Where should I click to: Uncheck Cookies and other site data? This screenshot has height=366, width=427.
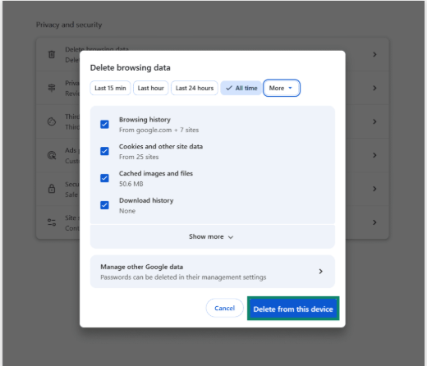[104, 151]
